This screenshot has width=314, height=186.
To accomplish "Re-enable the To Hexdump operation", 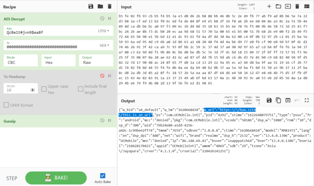I will 102,76.
